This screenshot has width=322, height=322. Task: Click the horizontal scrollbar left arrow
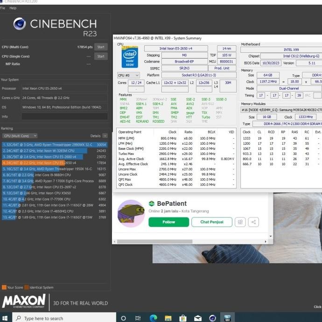tap(115, 242)
